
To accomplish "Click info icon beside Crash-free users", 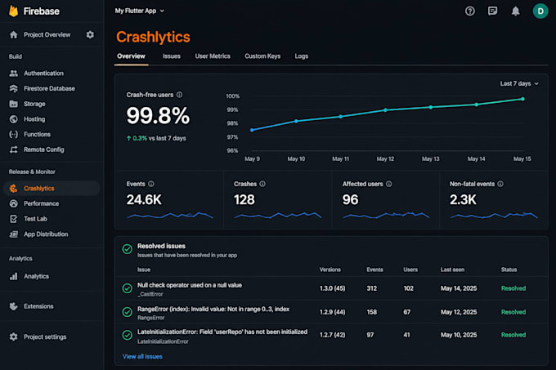I will tap(179, 95).
